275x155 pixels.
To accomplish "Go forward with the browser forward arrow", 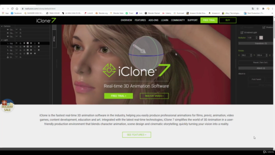I will pos(8,9).
